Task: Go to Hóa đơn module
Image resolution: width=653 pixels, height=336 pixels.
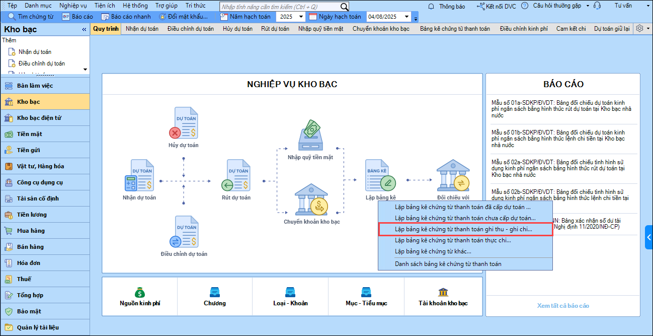Action: pyautogui.click(x=45, y=263)
